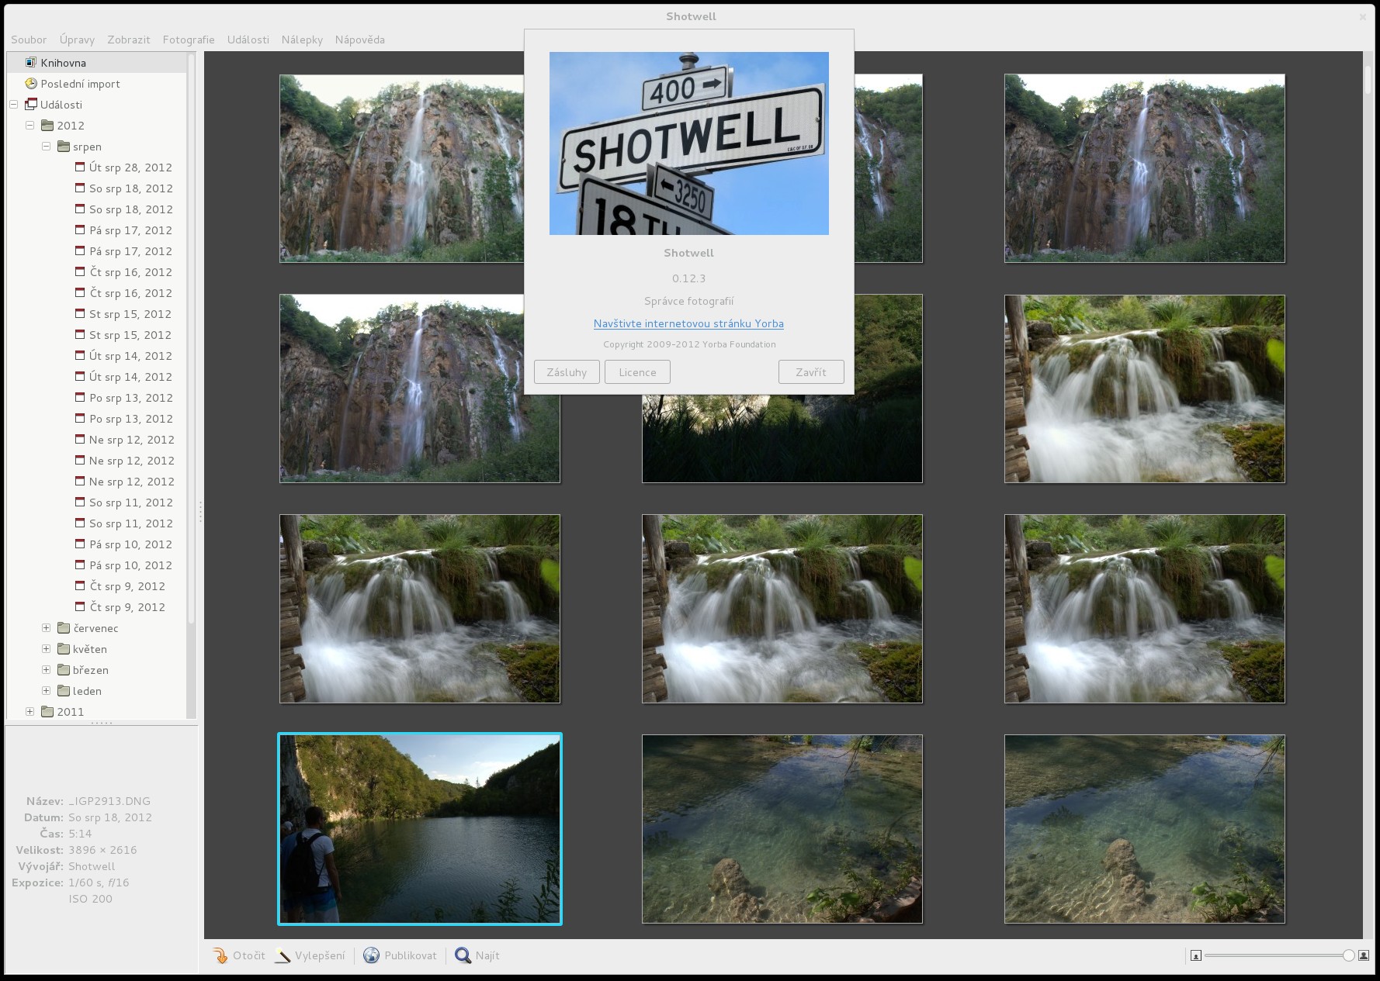Click calendar icon of Út srp 28, 2012
The width and height of the screenshot is (1380, 981).
[x=80, y=167]
